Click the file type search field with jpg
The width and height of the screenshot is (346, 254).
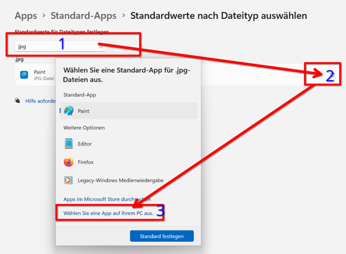tap(60, 46)
